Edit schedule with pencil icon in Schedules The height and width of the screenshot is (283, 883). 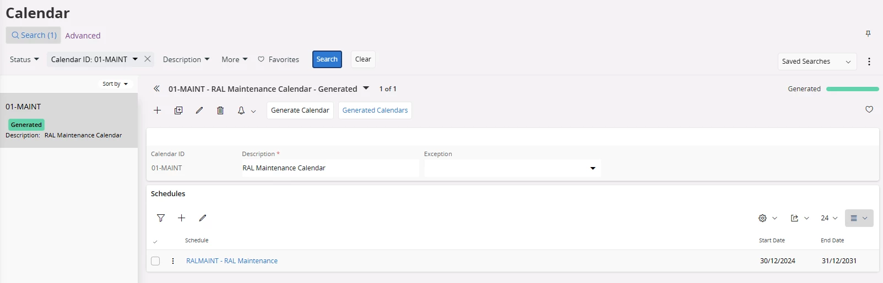[x=203, y=218]
